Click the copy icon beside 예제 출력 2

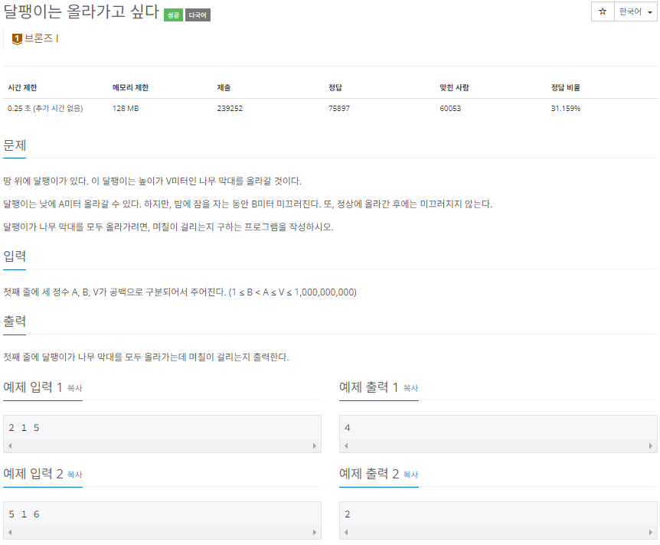410,475
